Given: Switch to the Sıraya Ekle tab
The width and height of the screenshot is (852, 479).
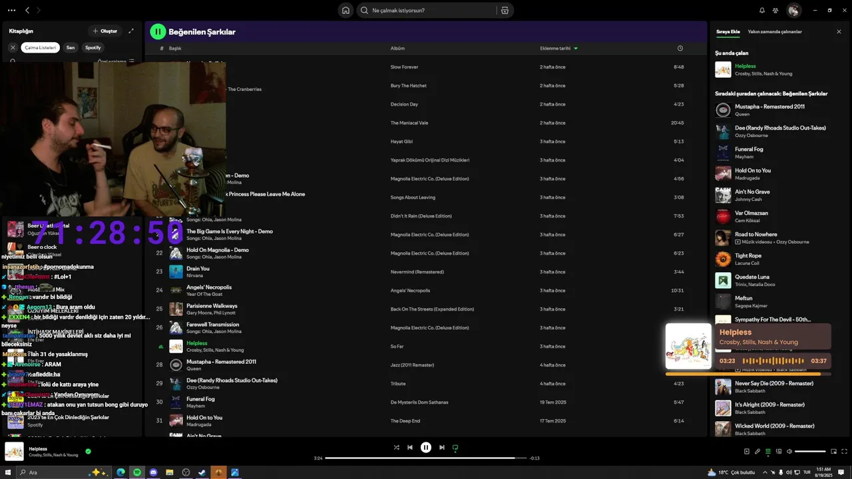Looking at the screenshot, I should tap(728, 31).
